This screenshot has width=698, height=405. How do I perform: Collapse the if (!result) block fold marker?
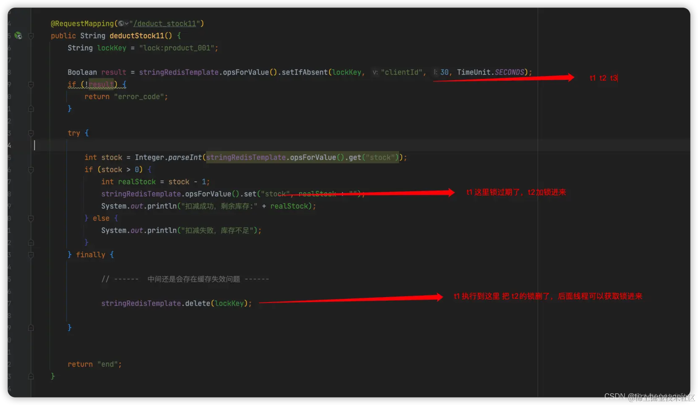(31, 85)
